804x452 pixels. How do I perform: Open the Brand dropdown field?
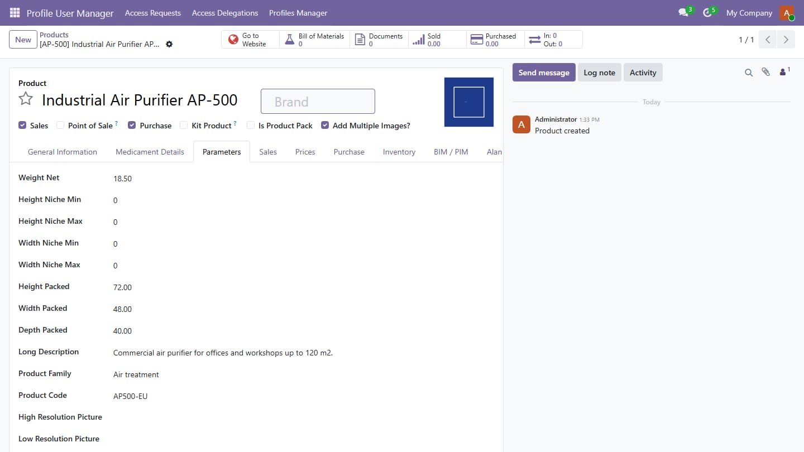point(318,102)
